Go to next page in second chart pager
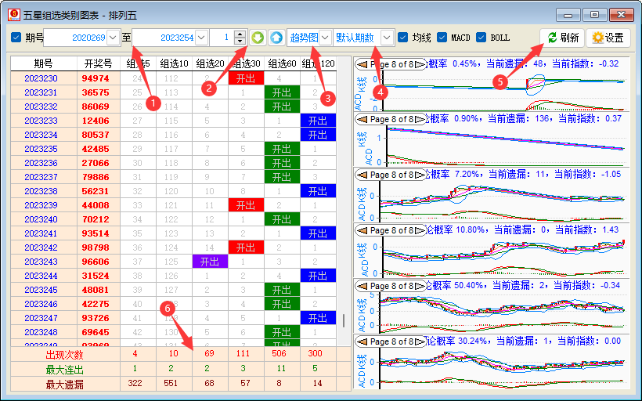 [422, 119]
